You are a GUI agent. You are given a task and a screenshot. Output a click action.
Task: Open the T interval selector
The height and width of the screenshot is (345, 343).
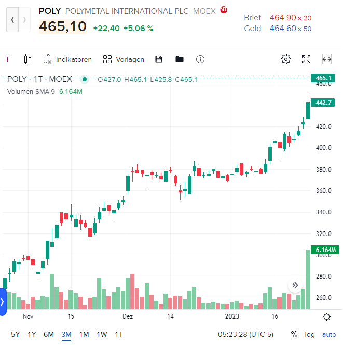[8, 59]
